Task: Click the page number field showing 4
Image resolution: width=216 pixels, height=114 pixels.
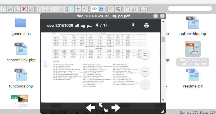Action: 97,25
